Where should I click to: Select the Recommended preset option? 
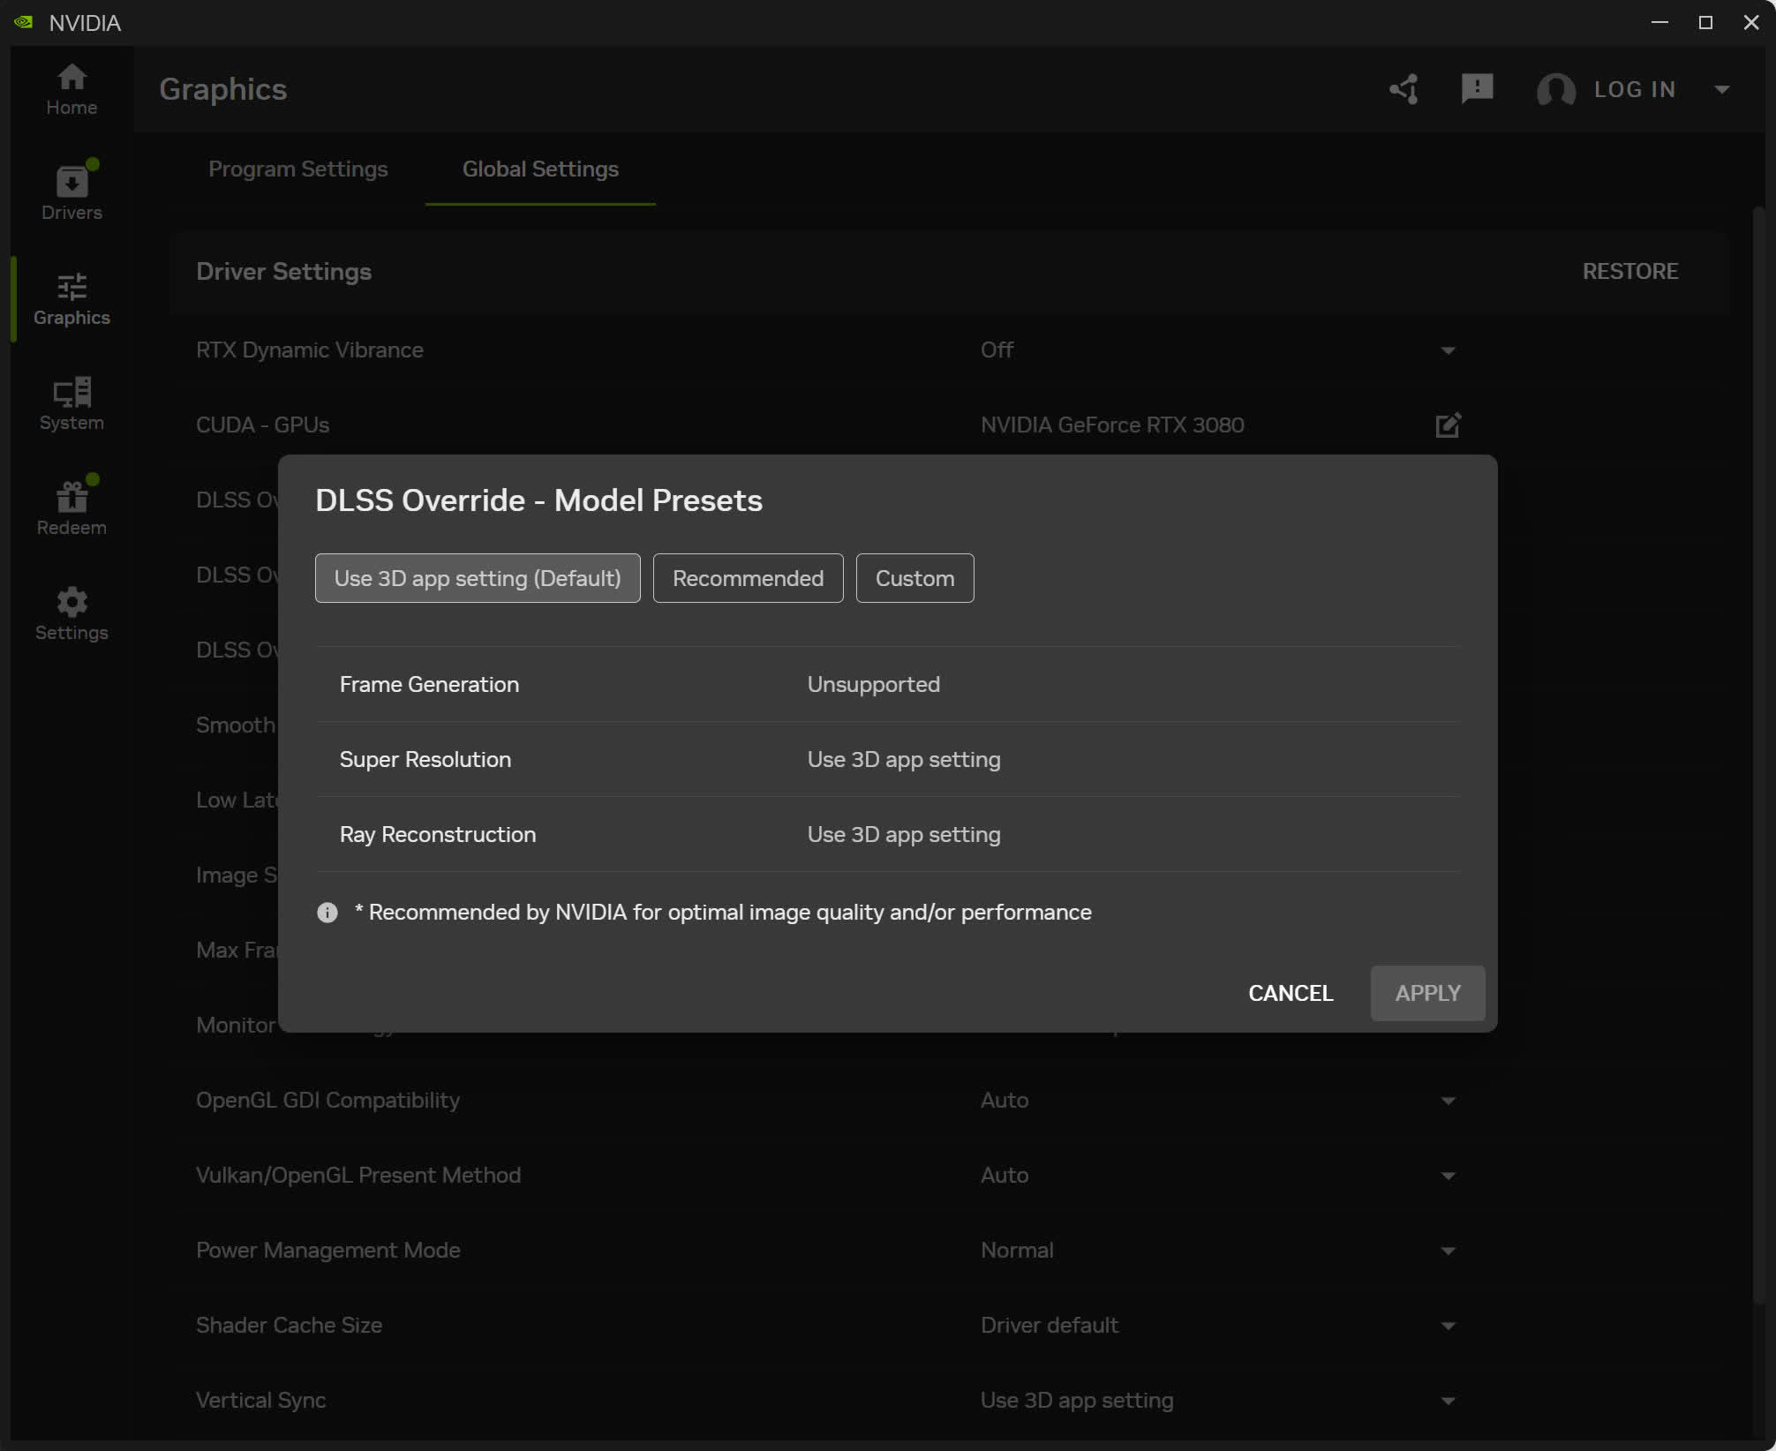748,578
